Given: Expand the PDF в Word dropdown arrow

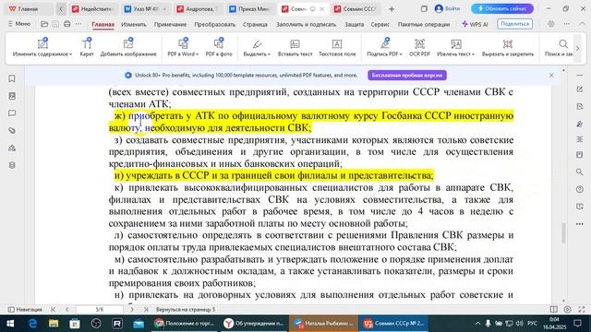Looking at the screenshot, I should coord(197,54).
